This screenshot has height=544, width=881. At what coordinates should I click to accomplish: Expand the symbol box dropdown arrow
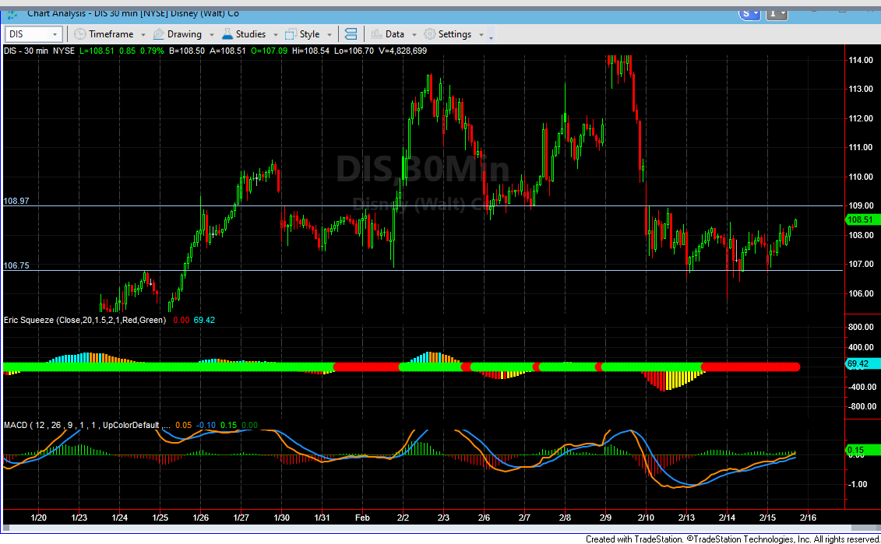point(55,35)
